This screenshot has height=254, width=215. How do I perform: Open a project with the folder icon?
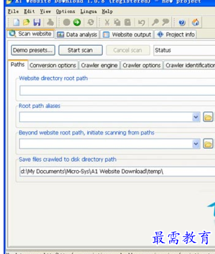click(x=26, y=23)
